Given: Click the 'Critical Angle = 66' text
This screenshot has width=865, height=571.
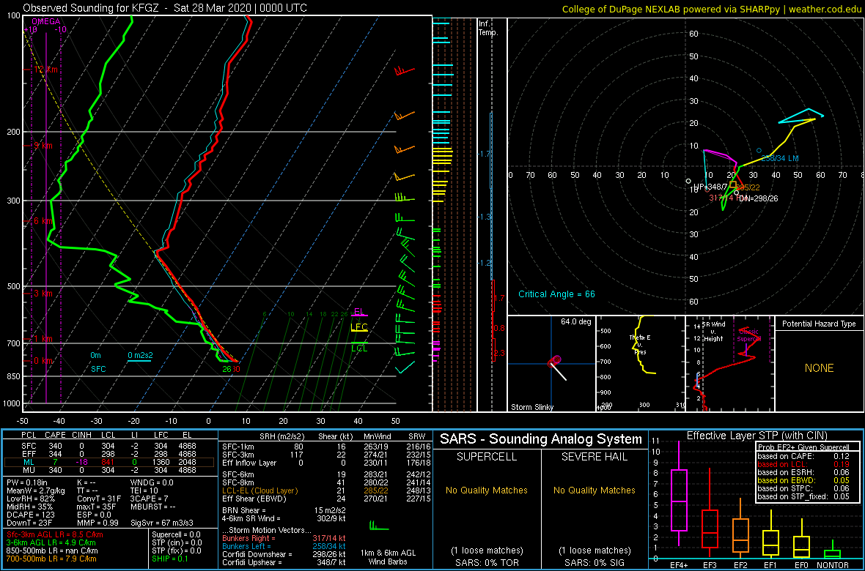Looking at the screenshot, I should point(556,294).
